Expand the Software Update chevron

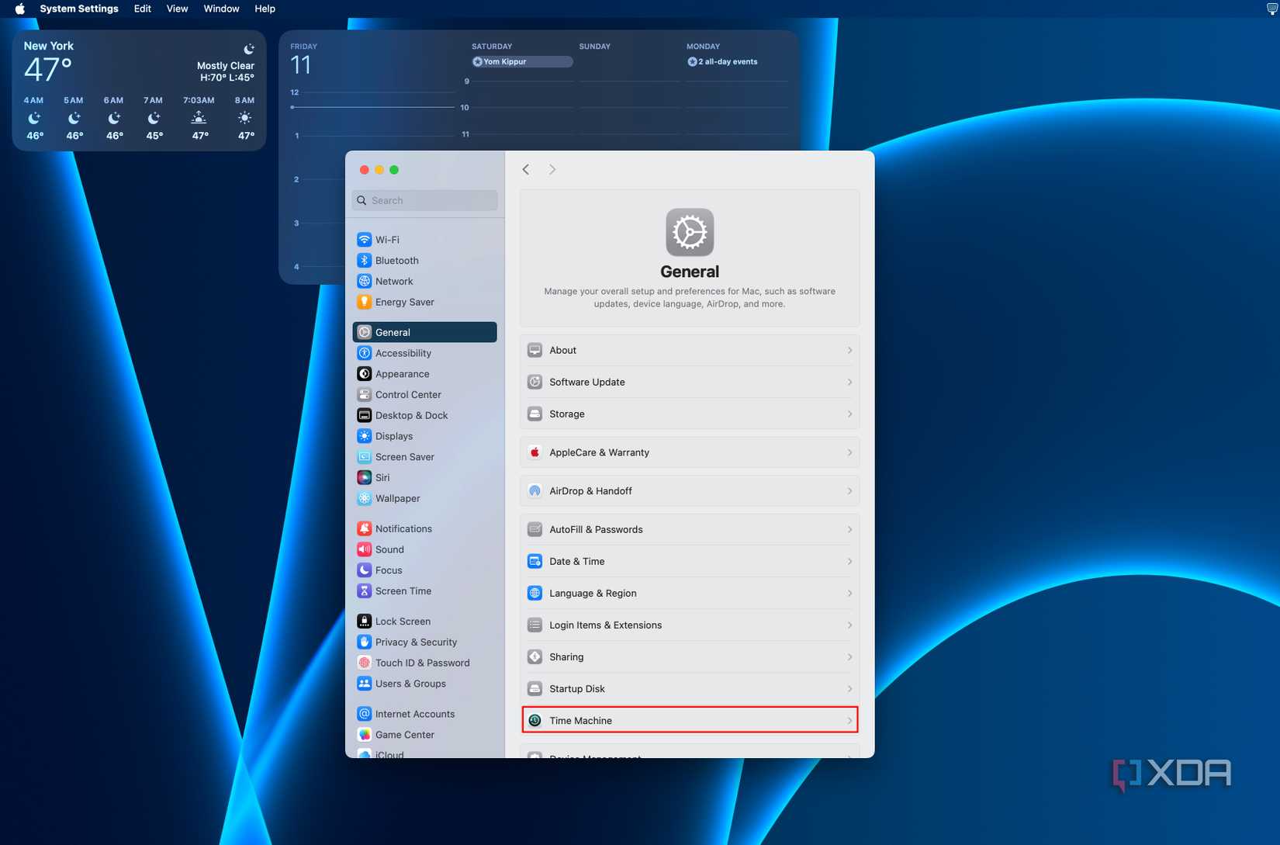pyautogui.click(x=849, y=382)
